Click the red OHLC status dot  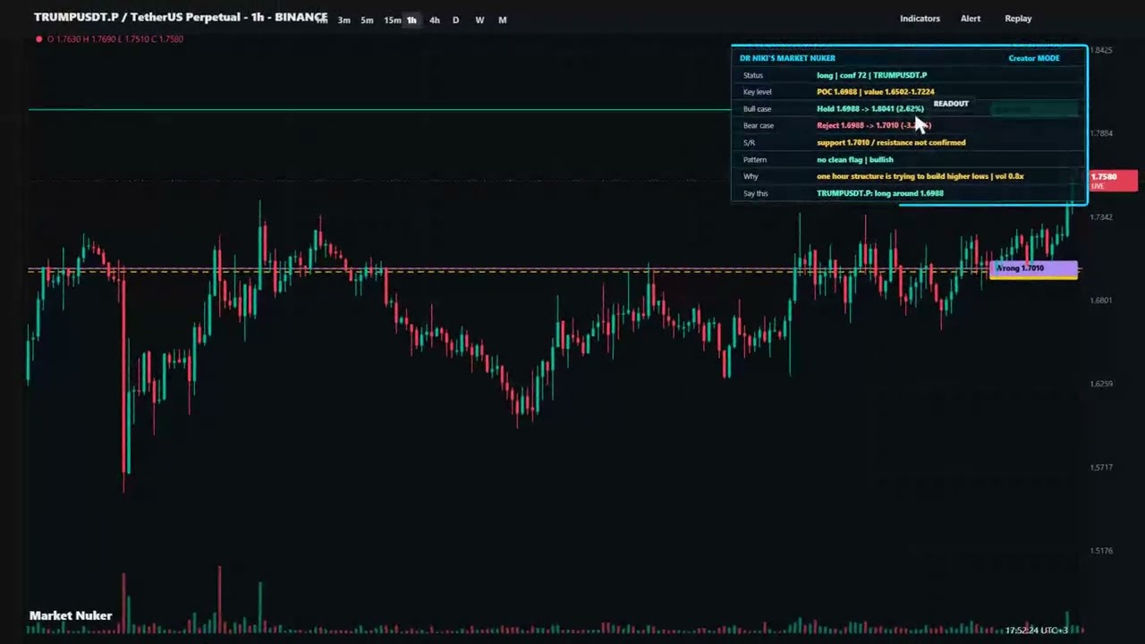tap(38, 39)
